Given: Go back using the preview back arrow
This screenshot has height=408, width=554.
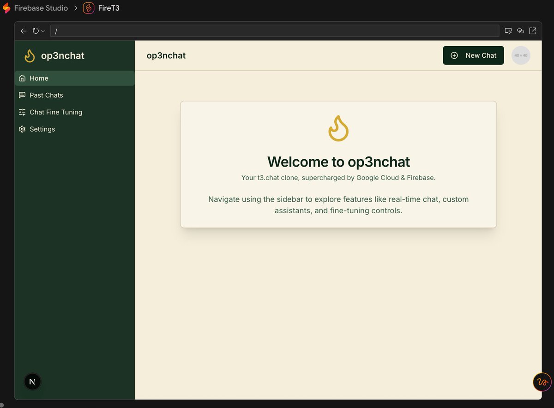Looking at the screenshot, I should point(24,31).
